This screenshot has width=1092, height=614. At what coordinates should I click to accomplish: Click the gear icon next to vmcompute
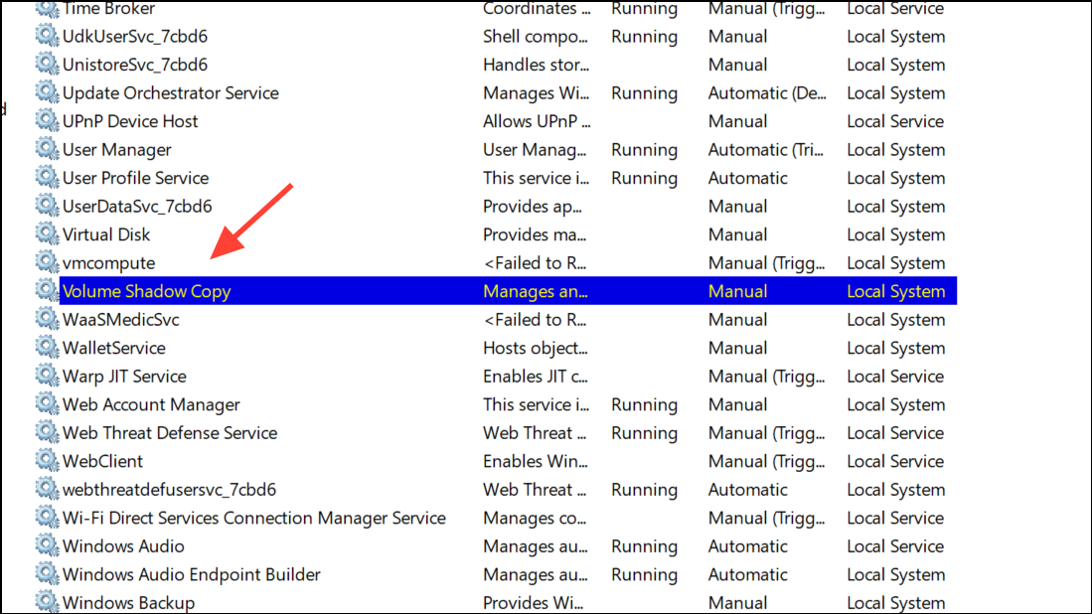click(x=47, y=262)
